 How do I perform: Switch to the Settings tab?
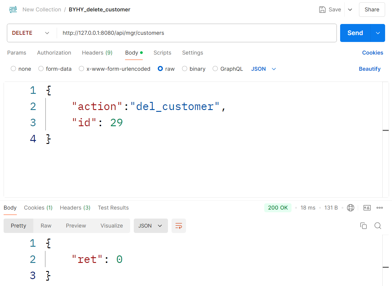coord(193,53)
